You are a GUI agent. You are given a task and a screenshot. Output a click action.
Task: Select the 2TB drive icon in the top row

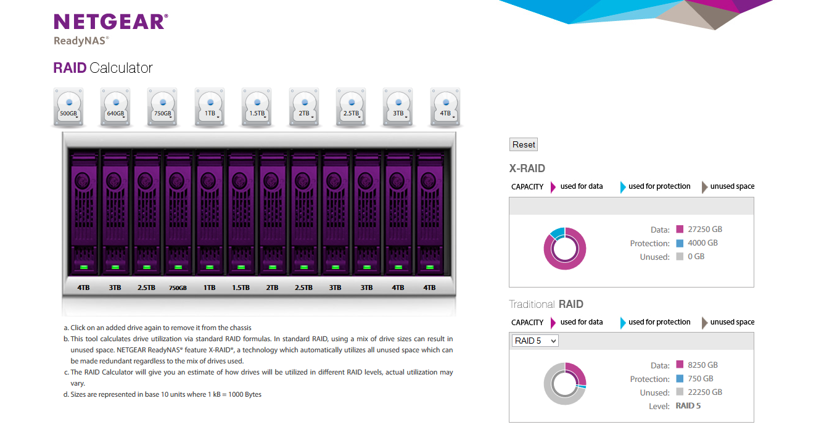(304, 107)
